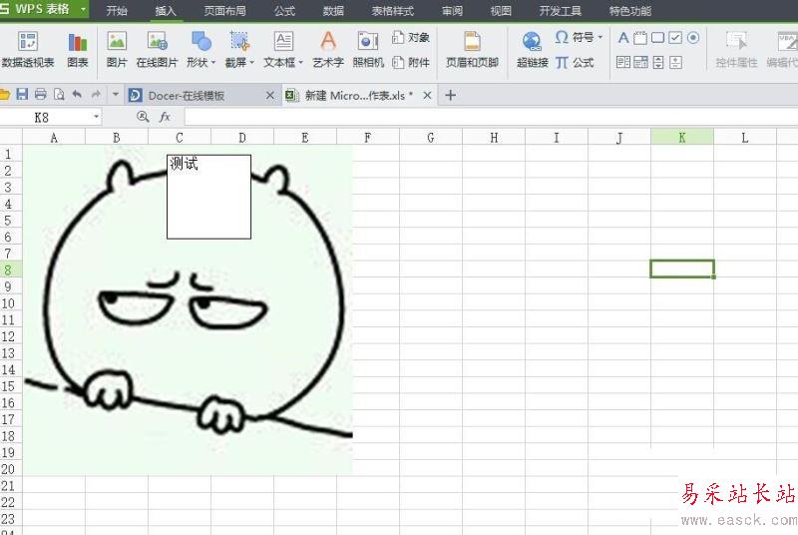The height and width of the screenshot is (535, 798).
Task: Close the Docer-在线模板 tab
Action: click(270, 95)
